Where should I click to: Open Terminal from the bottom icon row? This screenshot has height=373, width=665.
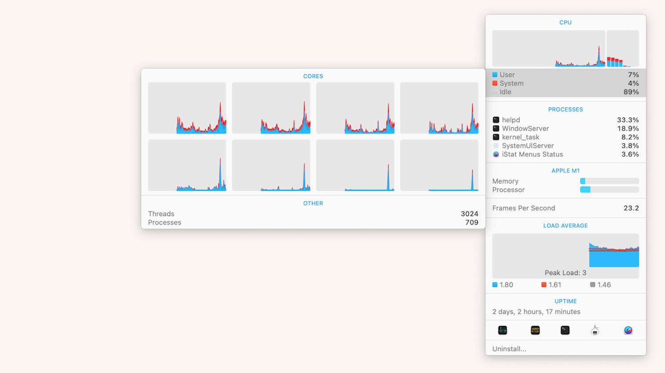tap(565, 330)
